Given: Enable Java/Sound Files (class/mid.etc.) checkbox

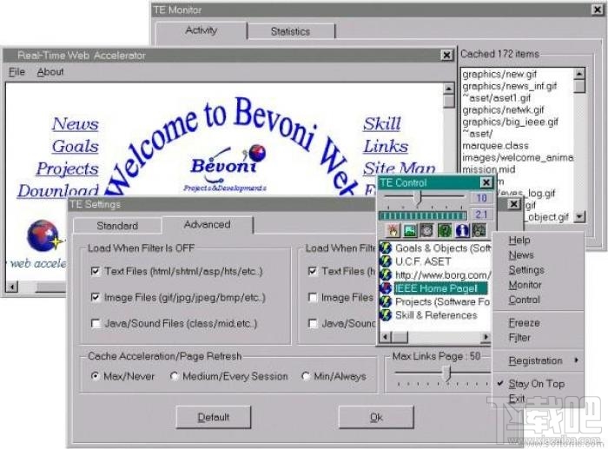Looking at the screenshot, I should 95,323.
